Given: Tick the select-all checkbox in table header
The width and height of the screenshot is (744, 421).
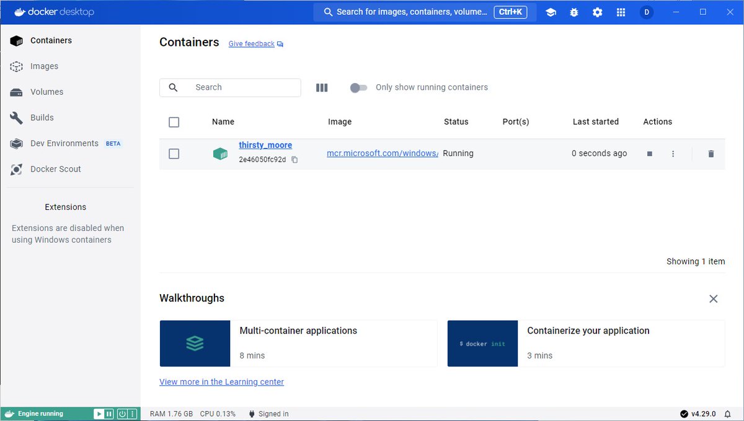Looking at the screenshot, I should point(174,122).
